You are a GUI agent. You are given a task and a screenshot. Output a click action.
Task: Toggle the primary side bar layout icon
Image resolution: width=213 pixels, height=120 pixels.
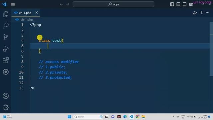tap(172, 4)
